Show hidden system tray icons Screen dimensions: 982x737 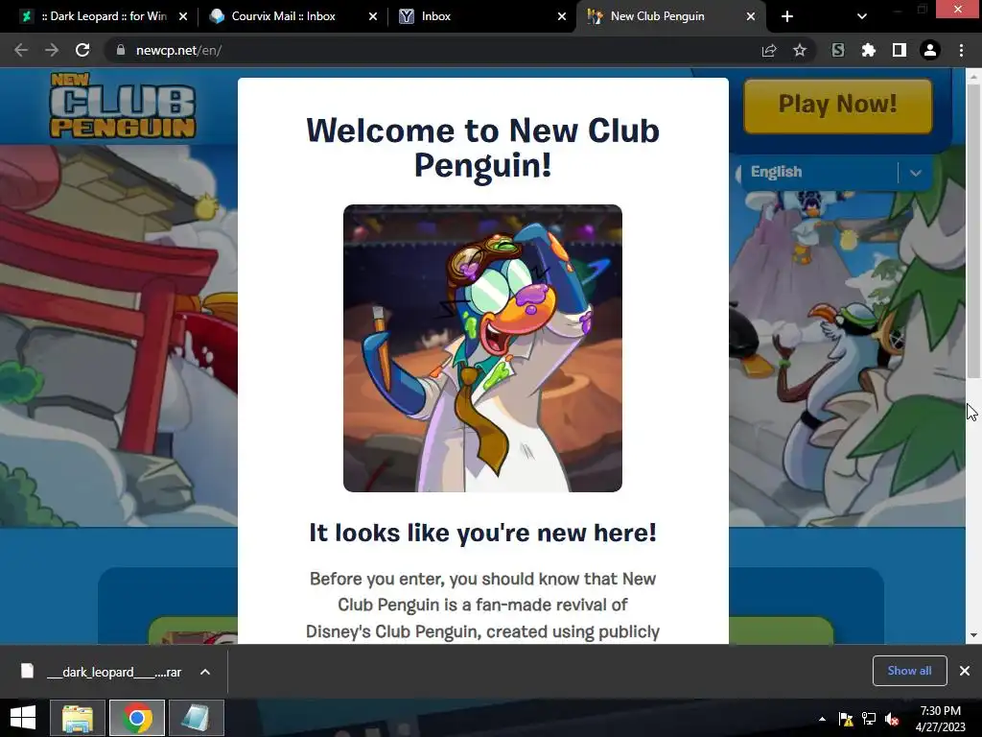[x=822, y=719]
